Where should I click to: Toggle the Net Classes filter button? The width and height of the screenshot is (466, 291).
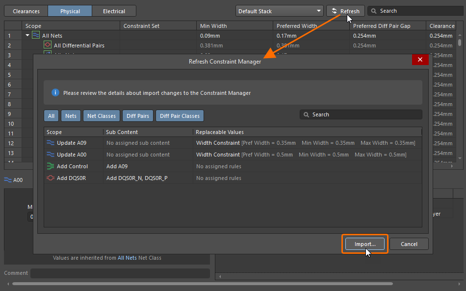(x=102, y=116)
